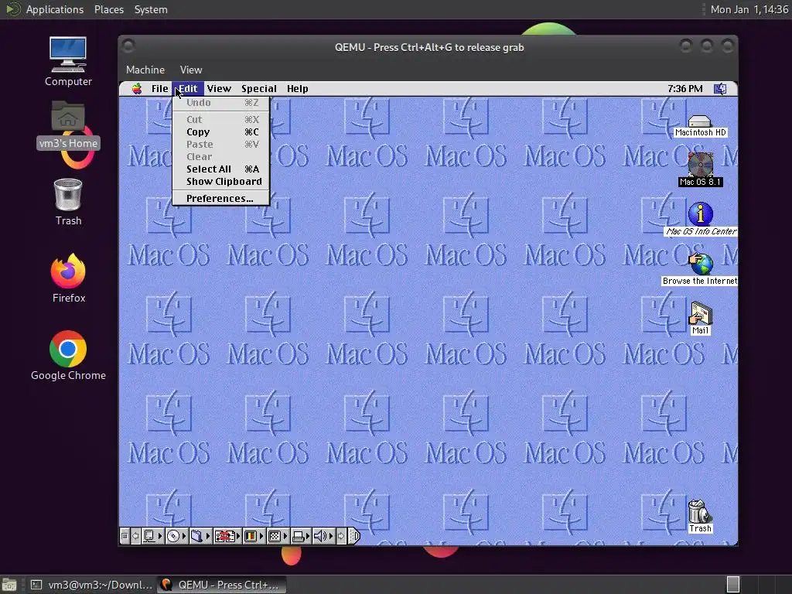Choose Show Clipboard from the Edit menu
This screenshot has height=594, width=792.
220,181
